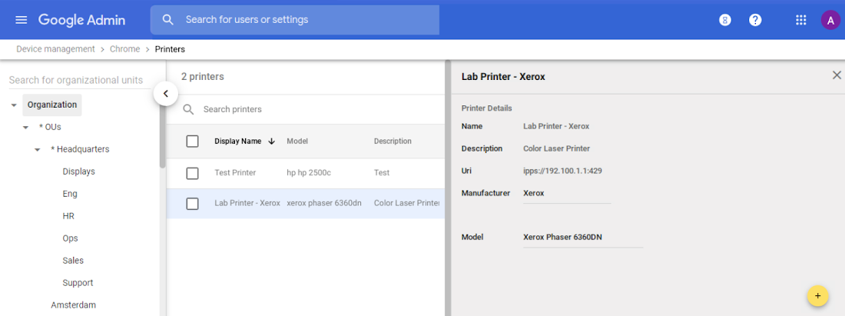Select the Amsterdam organizational unit
845x316 pixels.
click(x=73, y=305)
